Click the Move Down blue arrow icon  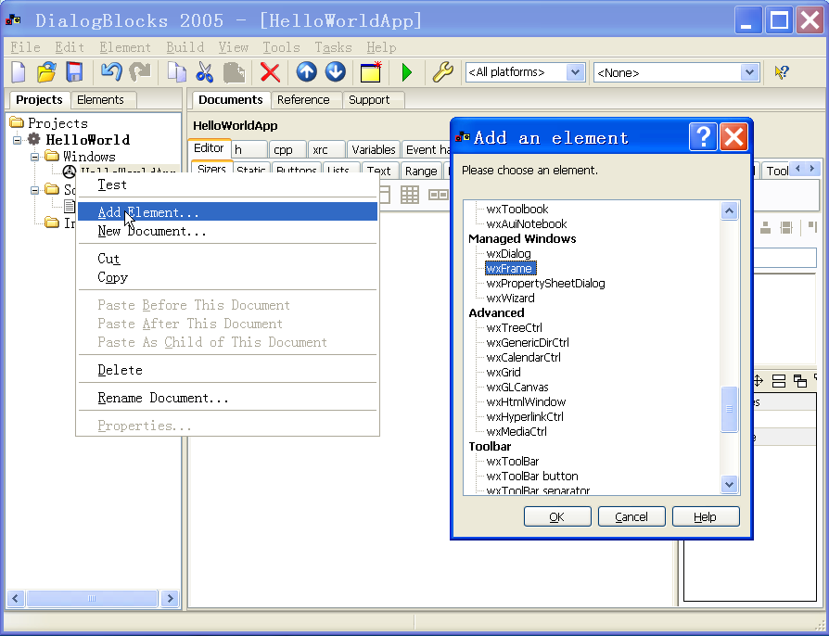(x=335, y=72)
